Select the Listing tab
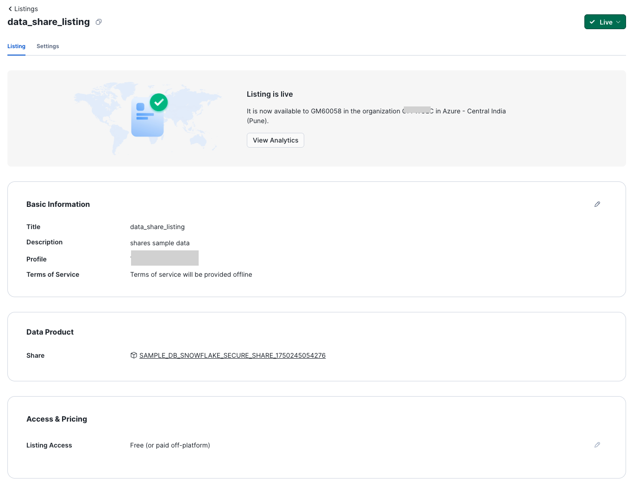The image size is (633, 485). tap(16, 46)
